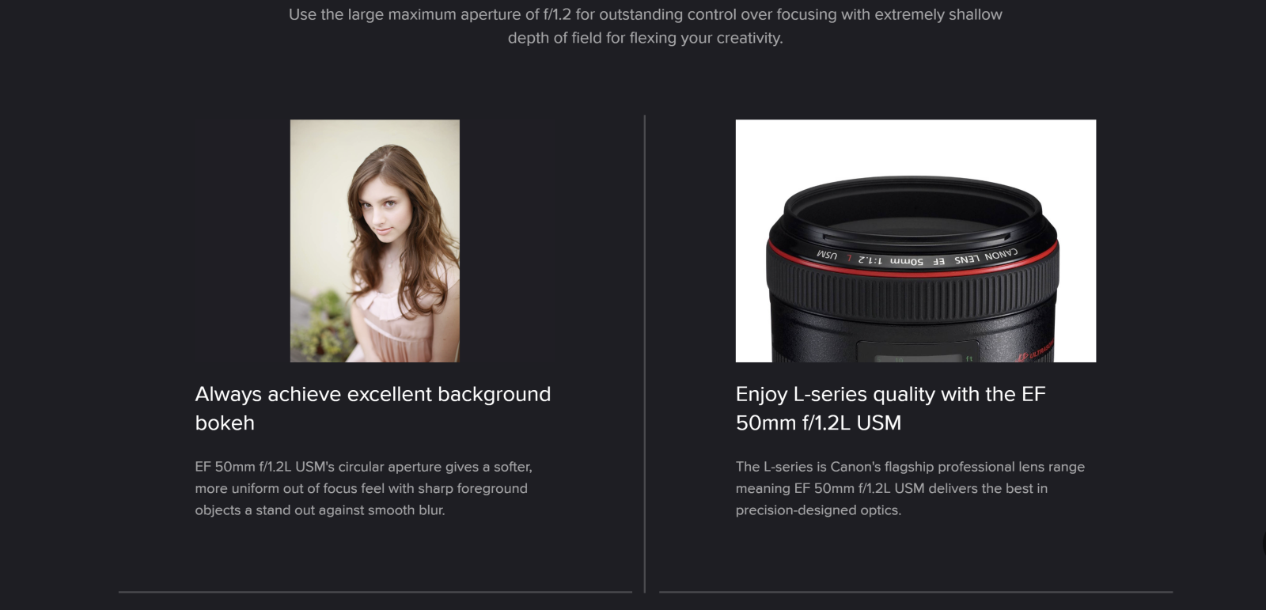
Task: Click the 'depth of field for flexing' line
Action: point(645,38)
